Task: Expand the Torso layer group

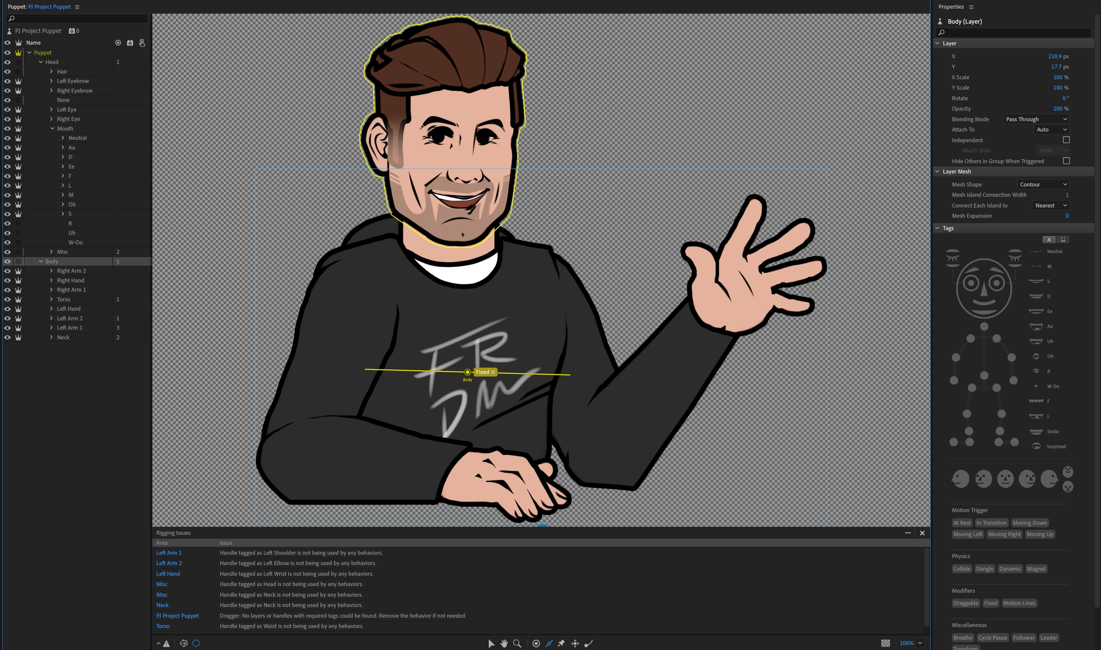Action: (51, 299)
